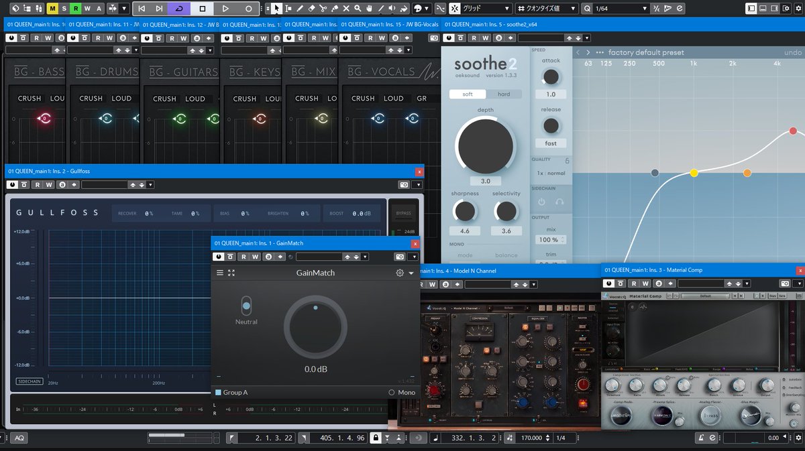Toggle soothe2 sidechain power icon
The image size is (805, 451).
[542, 202]
